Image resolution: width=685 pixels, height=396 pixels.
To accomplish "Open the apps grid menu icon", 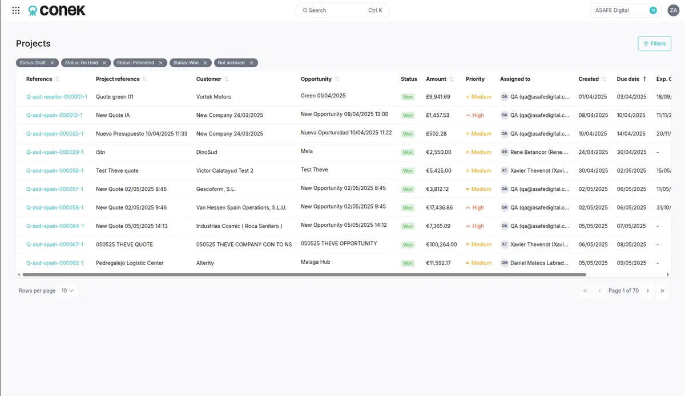I will 16,10.
